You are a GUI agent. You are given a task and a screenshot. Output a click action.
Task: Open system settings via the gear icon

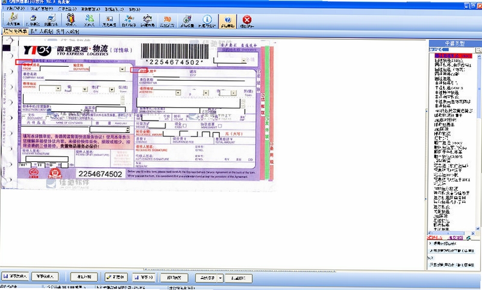click(187, 20)
